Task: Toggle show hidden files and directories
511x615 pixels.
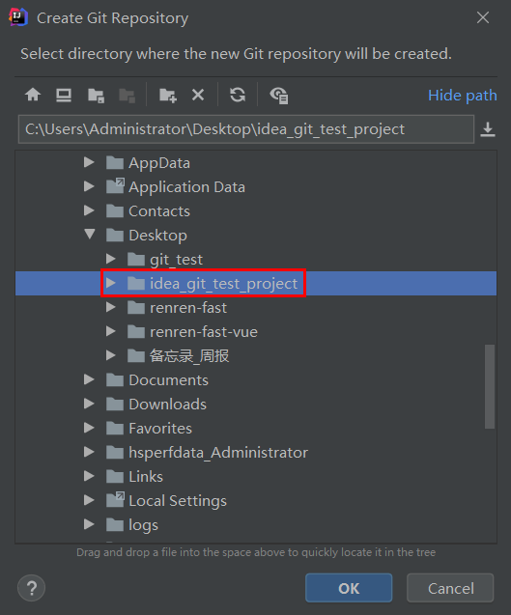Action: point(279,96)
